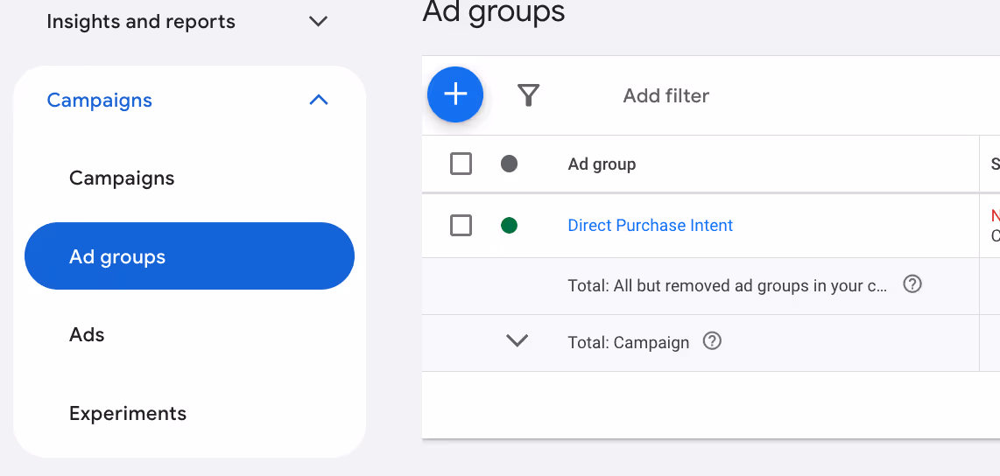Screen dimensions: 1000x476
Task: Collapse the Campaigns section chevron
Action: 318,100
